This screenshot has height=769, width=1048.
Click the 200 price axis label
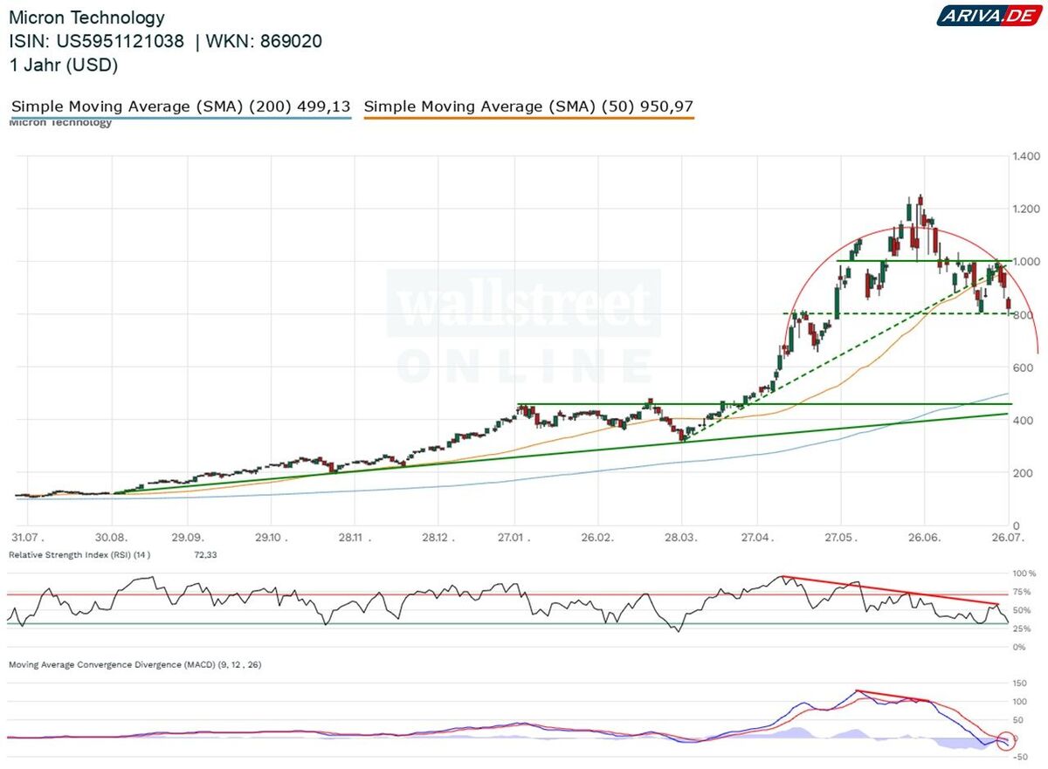click(x=1022, y=473)
